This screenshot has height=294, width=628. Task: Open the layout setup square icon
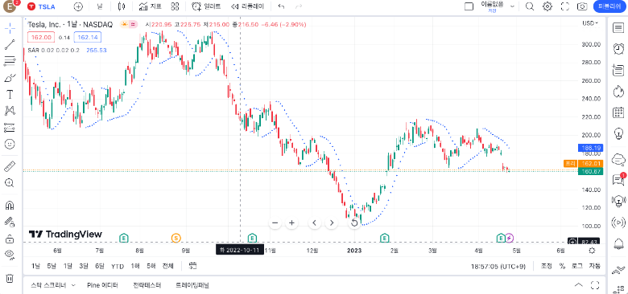click(x=469, y=6)
